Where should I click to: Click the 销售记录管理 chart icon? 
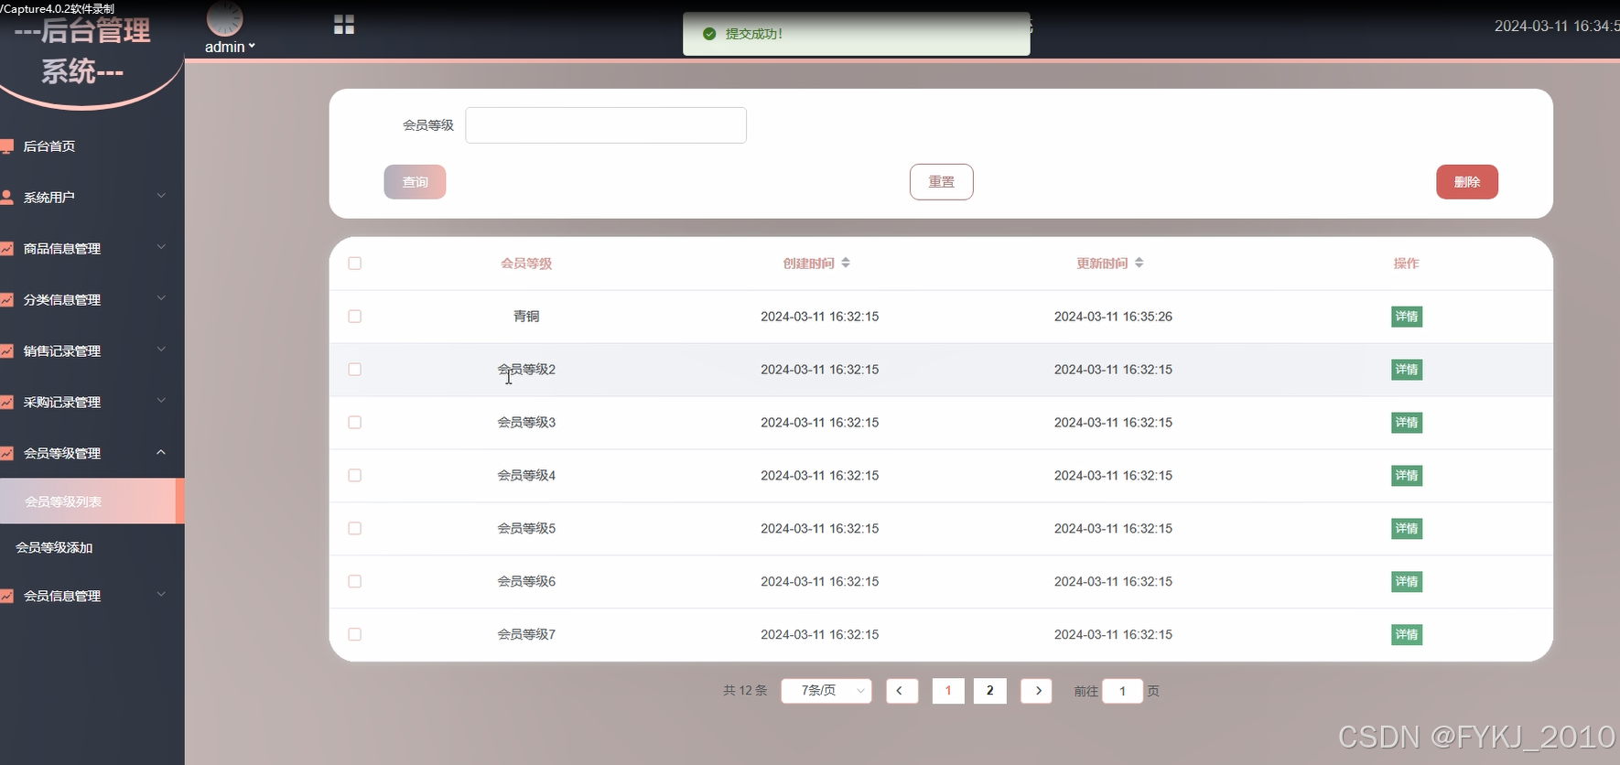tap(7, 351)
